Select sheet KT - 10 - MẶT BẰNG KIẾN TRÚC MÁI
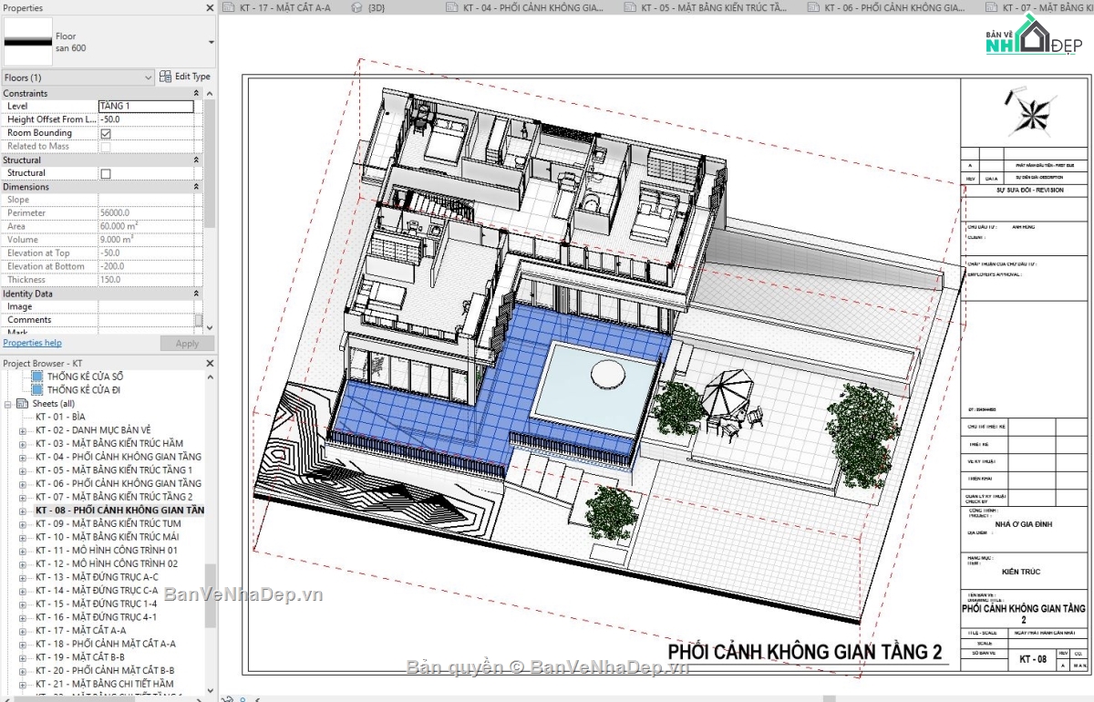 pos(108,537)
